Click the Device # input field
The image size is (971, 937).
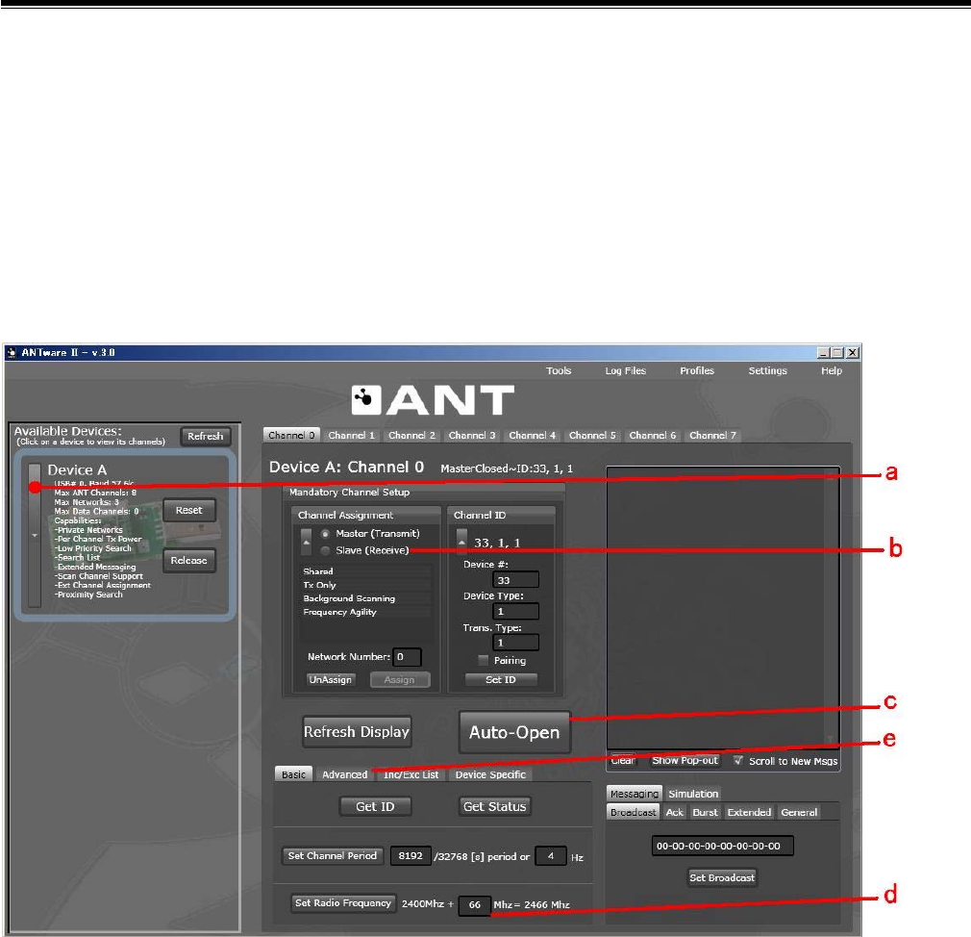tap(515, 580)
